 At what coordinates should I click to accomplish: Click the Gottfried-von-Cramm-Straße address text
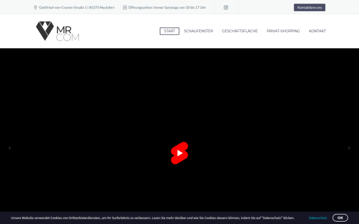pyautogui.click(x=77, y=8)
